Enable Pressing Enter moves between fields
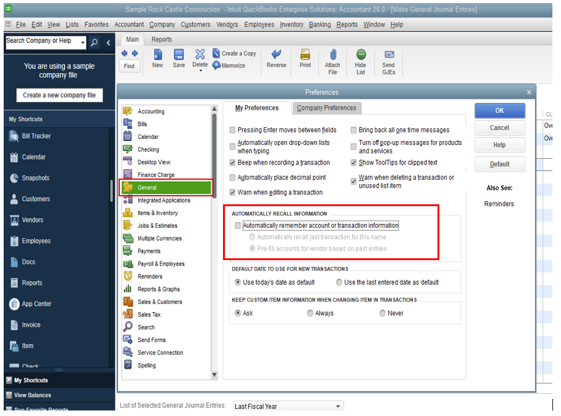561x416 pixels. (233, 130)
